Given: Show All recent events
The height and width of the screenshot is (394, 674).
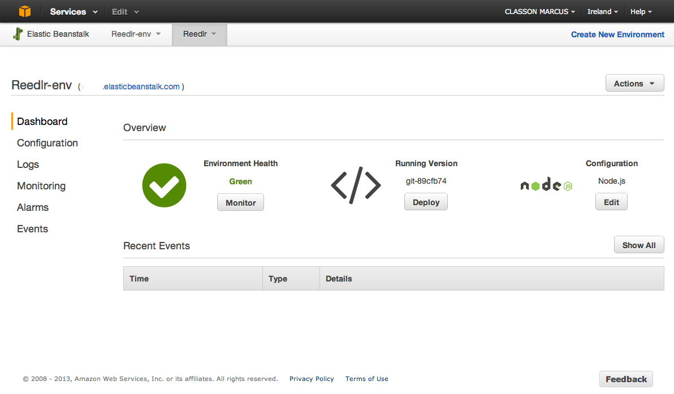Looking at the screenshot, I should pyautogui.click(x=638, y=245).
